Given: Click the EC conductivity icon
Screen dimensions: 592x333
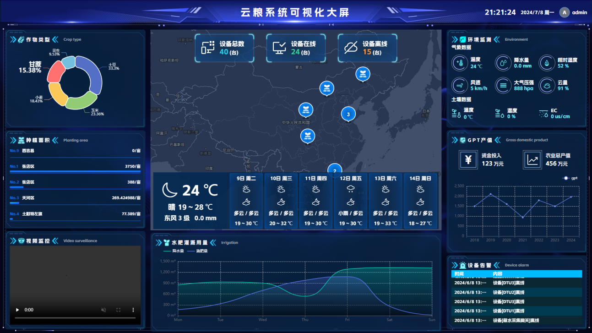Looking at the screenshot, I should (543, 113).
